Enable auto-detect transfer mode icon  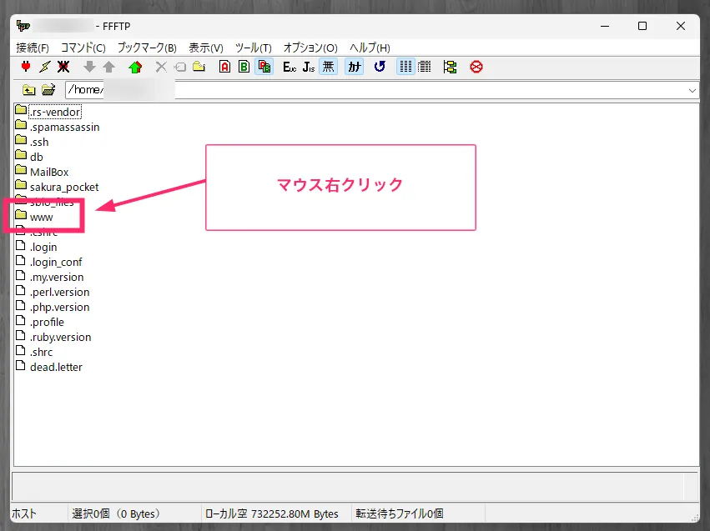tap(264, 67)
